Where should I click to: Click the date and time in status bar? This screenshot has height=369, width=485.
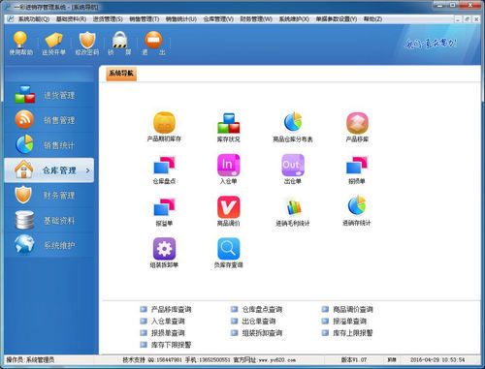point(437,359)
